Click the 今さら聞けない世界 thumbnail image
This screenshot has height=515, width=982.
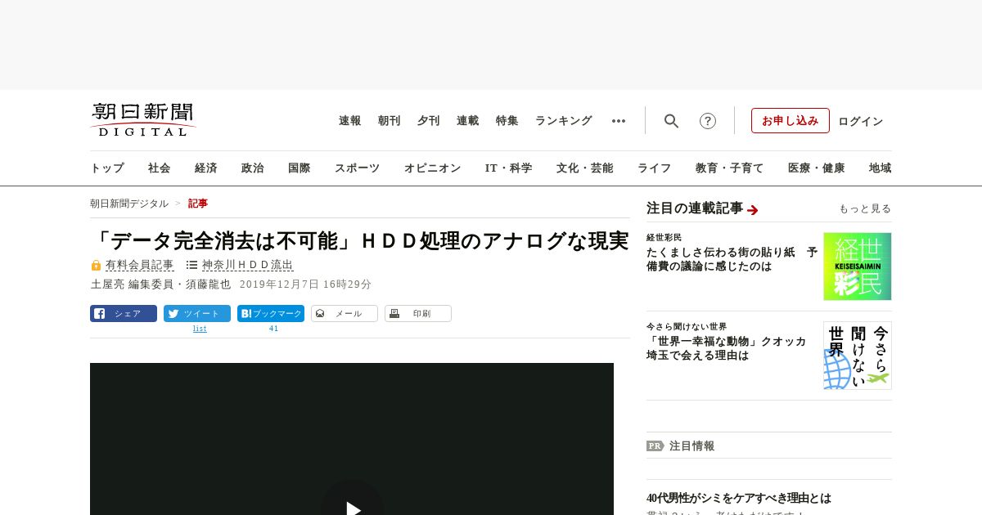[858, 356]
